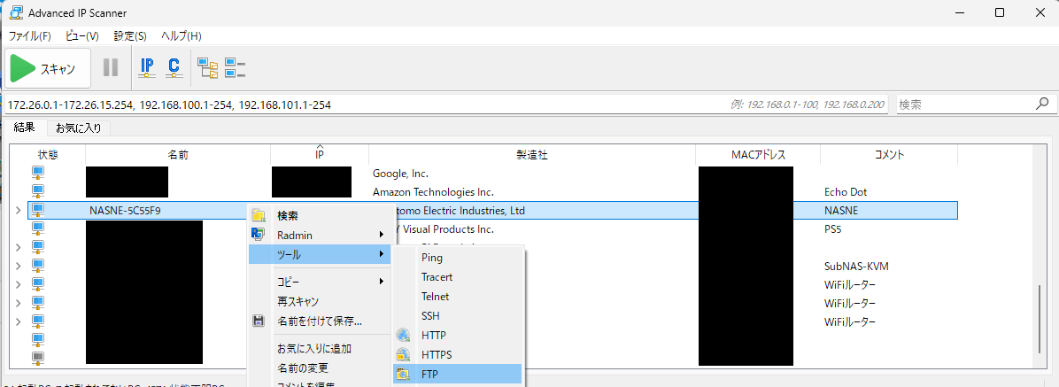
Task: Choose 名前を付けて保存... in the context menu
Action: (321, 321)
